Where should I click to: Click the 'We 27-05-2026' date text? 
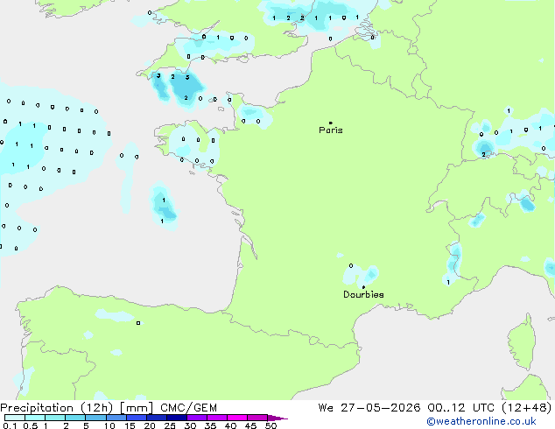point(369,408)
